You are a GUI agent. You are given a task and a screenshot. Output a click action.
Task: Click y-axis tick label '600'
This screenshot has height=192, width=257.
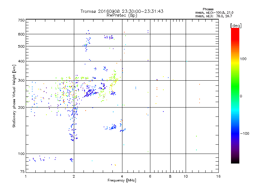(21, 34)
